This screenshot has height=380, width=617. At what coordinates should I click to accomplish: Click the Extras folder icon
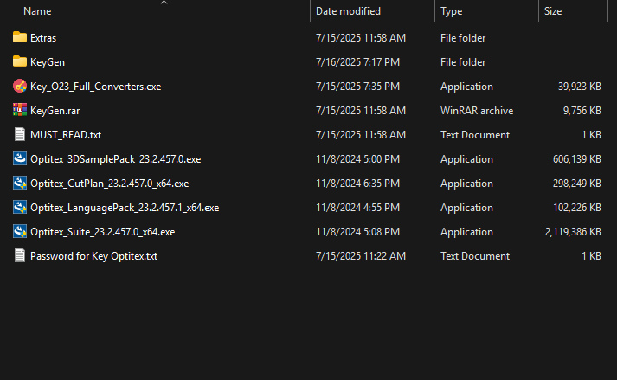(x=20, y=38)
